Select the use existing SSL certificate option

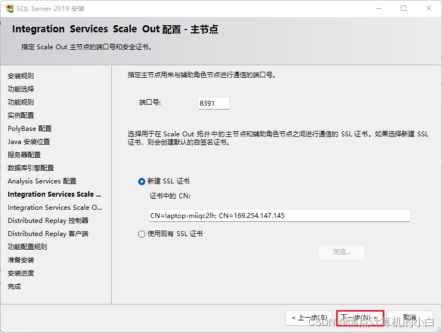point(141,234)
